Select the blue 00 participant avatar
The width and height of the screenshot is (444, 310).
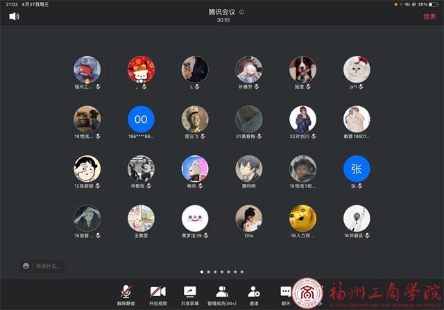click(x=141, y=119)
